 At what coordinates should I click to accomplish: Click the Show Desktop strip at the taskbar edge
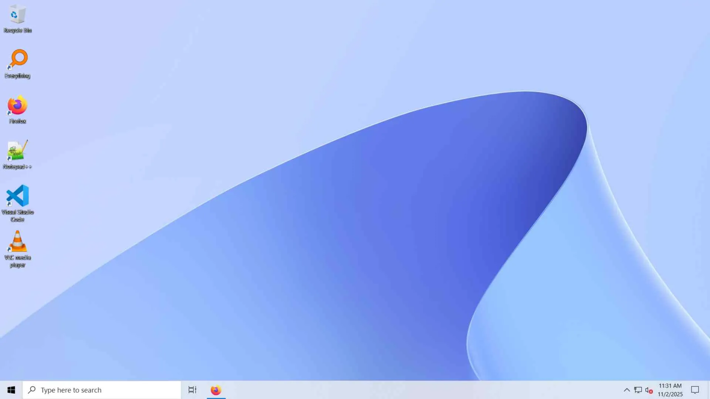click(x=708, y=390)
